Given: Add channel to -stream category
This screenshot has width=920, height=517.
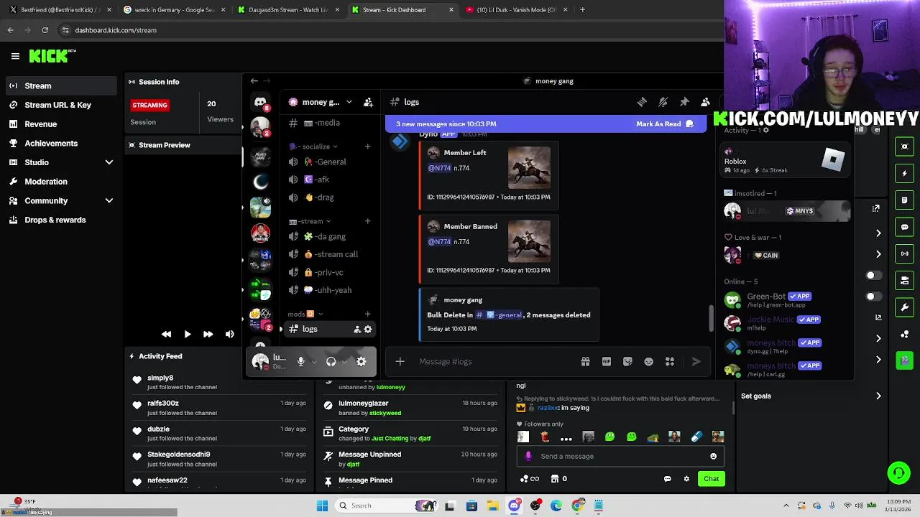Looking at the screenshot, I should (x=367, y=221).
